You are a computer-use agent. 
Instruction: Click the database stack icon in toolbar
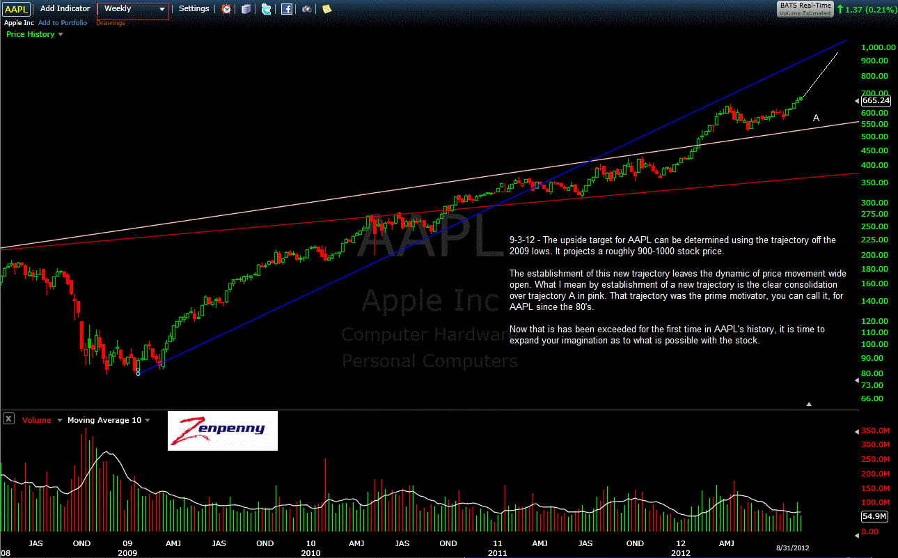246,9
